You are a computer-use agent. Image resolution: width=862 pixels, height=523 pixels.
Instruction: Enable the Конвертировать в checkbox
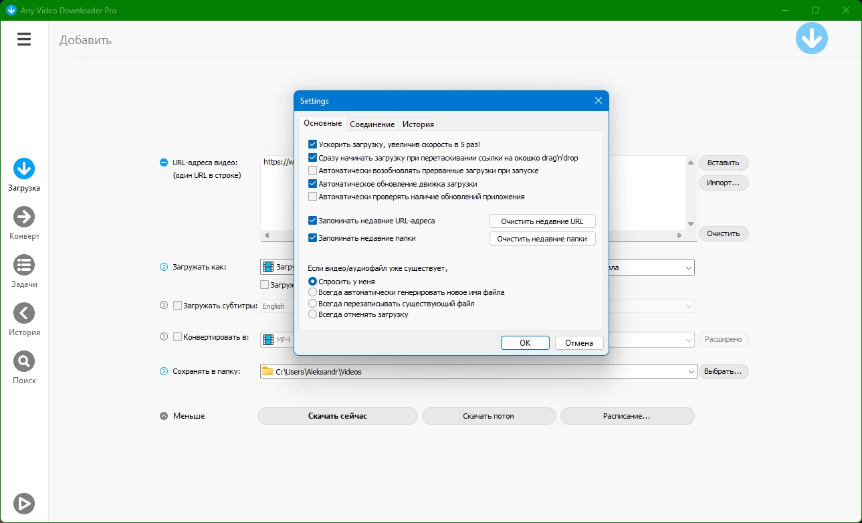[x=178, y=337]
